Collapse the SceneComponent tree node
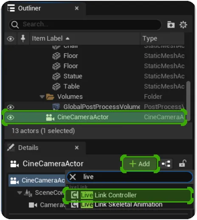The width and height of the screenshot is (197, 220). point(20,193)
